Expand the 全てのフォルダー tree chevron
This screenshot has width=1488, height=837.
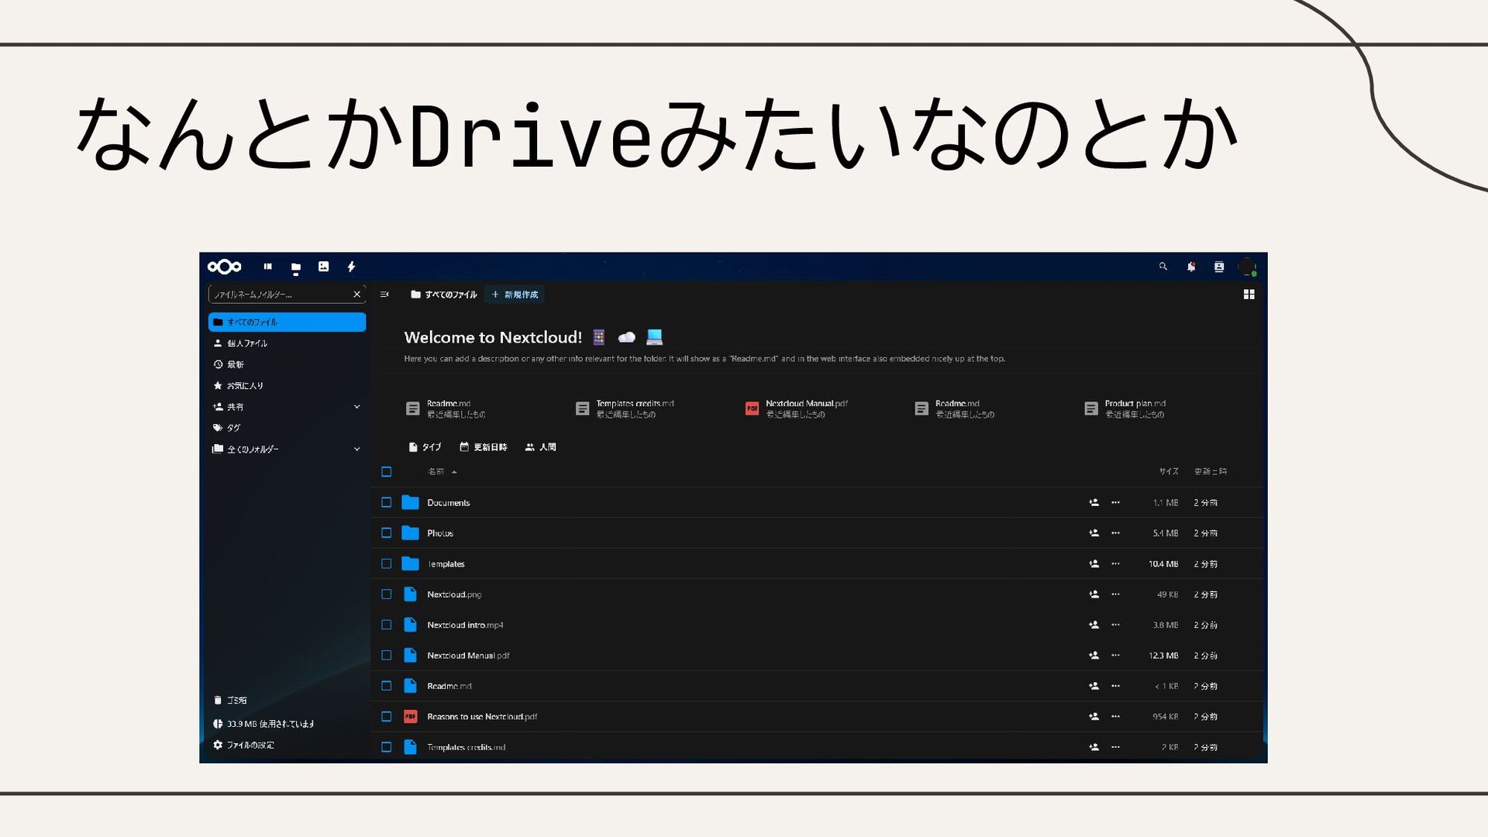pos(356,449)
